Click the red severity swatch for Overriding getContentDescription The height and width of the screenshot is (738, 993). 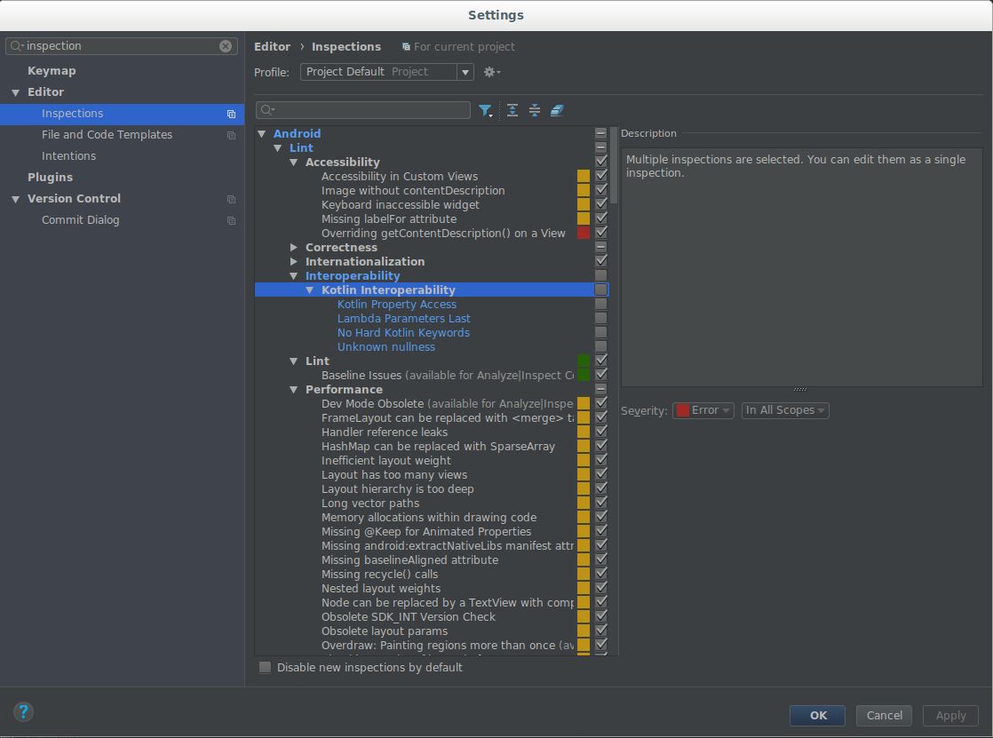pos(584,233)
